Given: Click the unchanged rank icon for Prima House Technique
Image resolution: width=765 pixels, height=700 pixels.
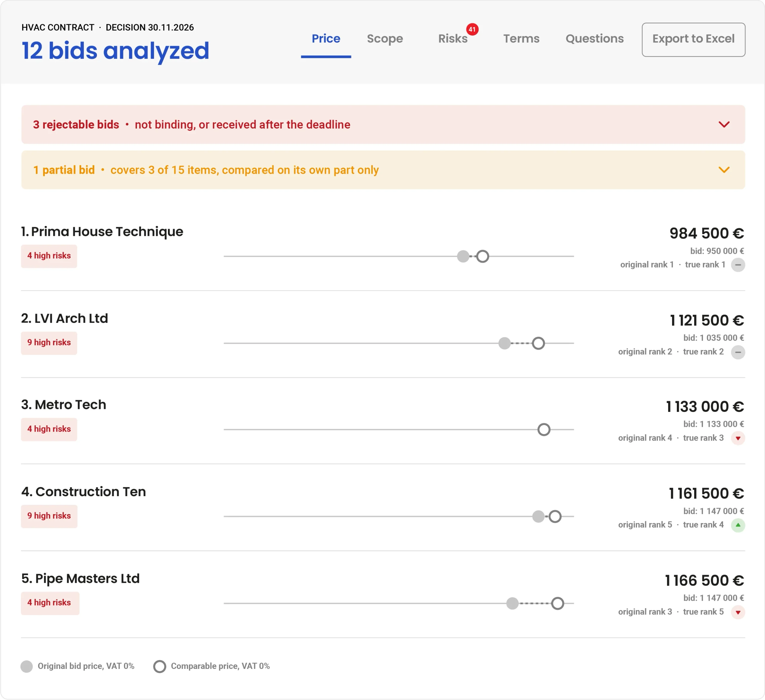Looking at the screenshot, I should coord(738,265).
